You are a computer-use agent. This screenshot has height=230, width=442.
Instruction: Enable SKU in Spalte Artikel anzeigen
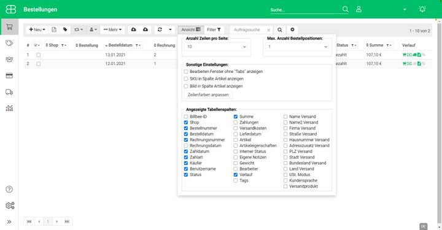tap(186, 79)
